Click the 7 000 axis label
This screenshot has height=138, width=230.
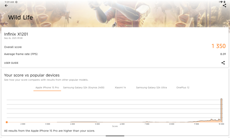coord(147,124)
